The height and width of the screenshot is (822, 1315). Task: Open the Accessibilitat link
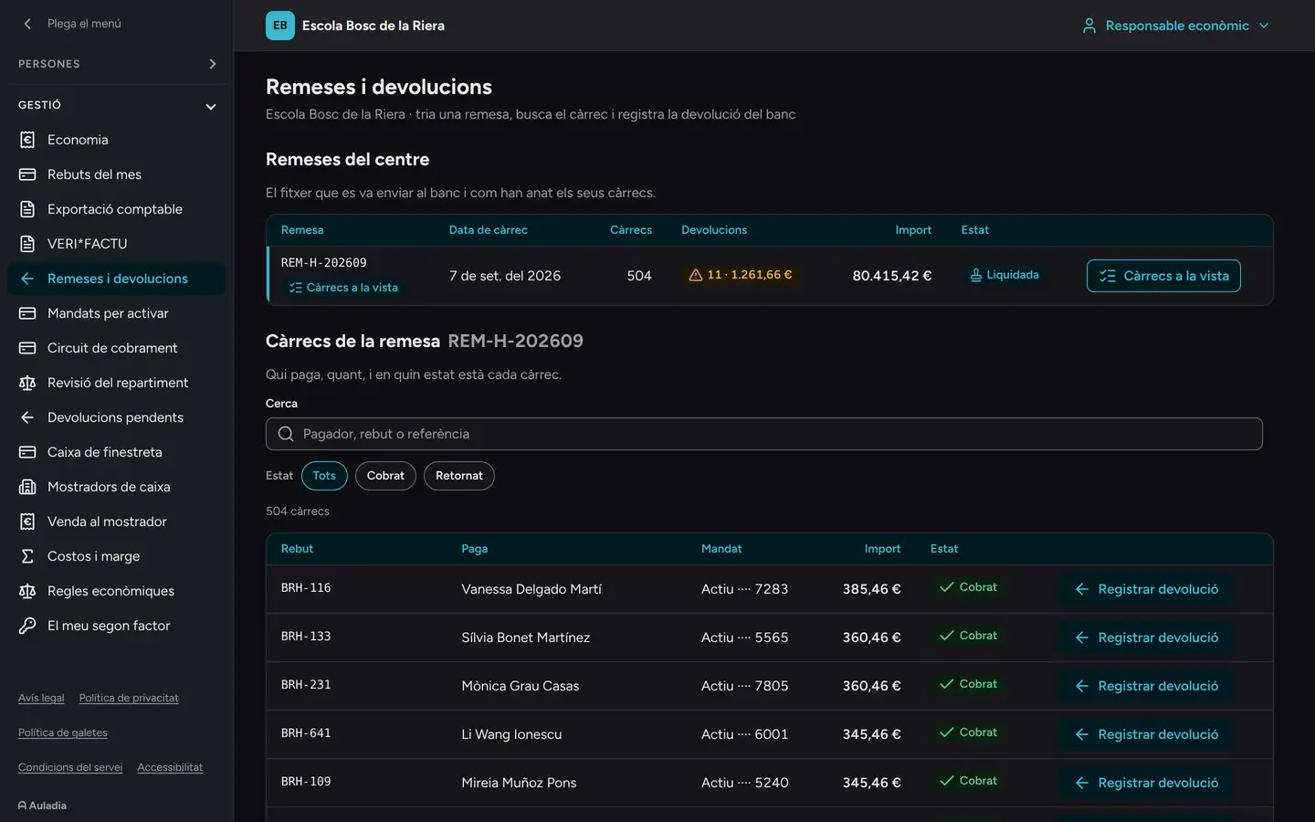[x=170, y=767]
